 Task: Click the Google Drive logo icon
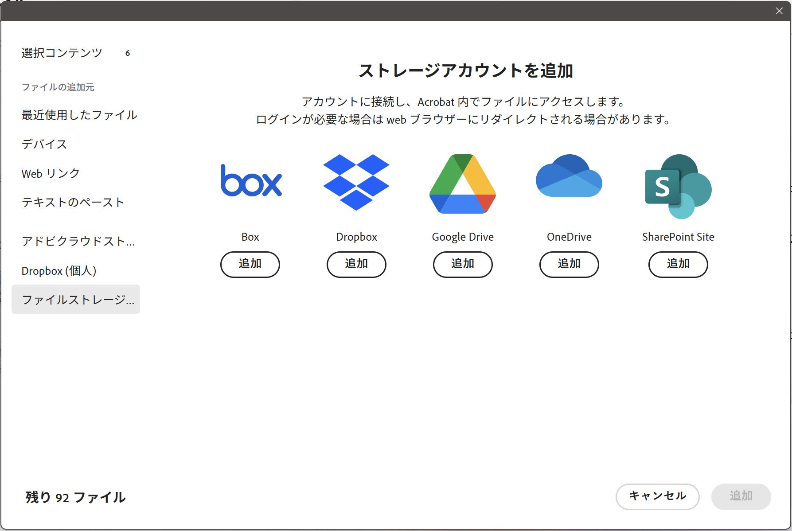(x=463, y=184)
